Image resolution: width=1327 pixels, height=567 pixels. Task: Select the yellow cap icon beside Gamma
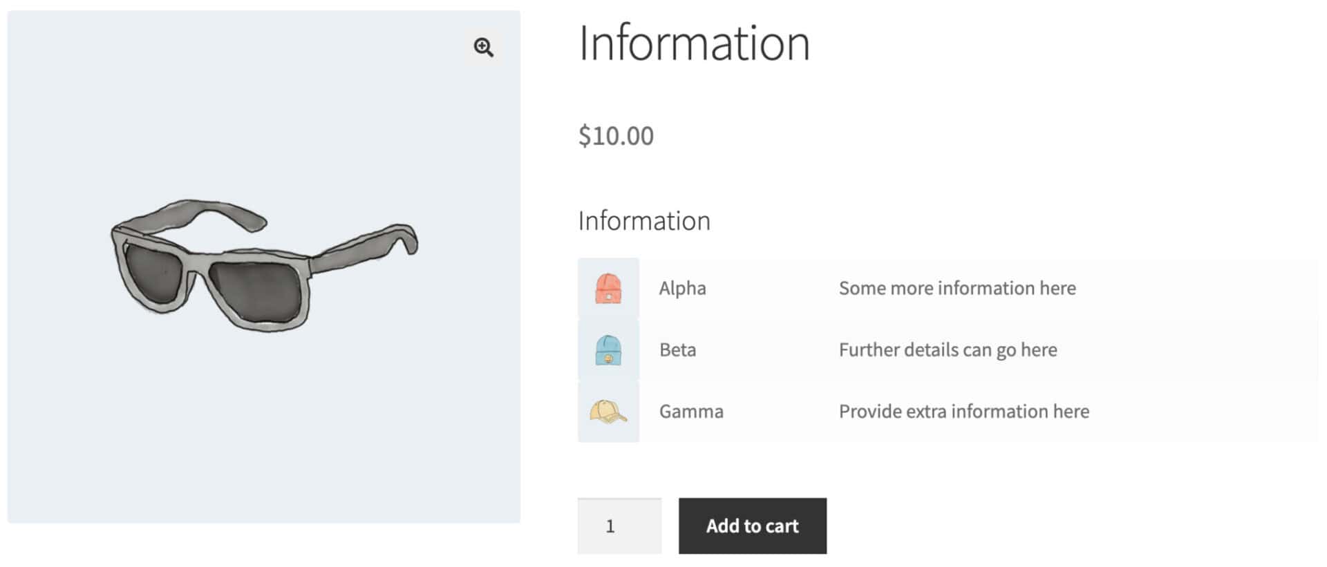click(x=608, y=412)
